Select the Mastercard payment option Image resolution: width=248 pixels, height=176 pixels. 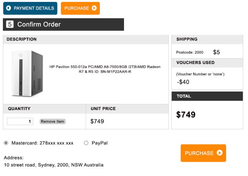pos(6,143)
